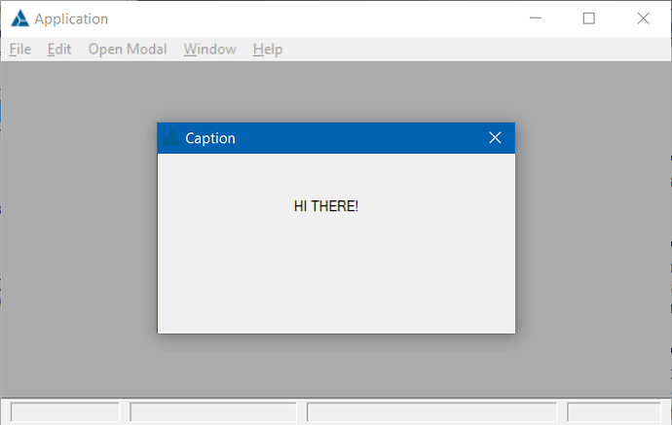The image size is (672, 425).
Task: Open the Help menu
Action: 268,49
